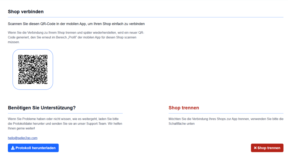Click the Protokoll herunterladen button

pyautogui.click(x=33, y=148)
